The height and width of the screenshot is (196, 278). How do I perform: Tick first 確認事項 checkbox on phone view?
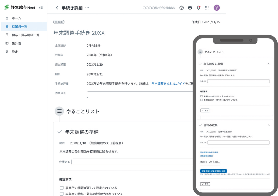point(201,96)
